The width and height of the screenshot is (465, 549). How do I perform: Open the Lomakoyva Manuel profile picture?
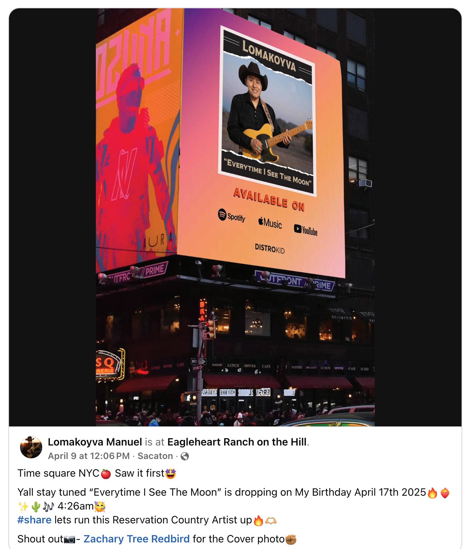[x=31, y=447]
